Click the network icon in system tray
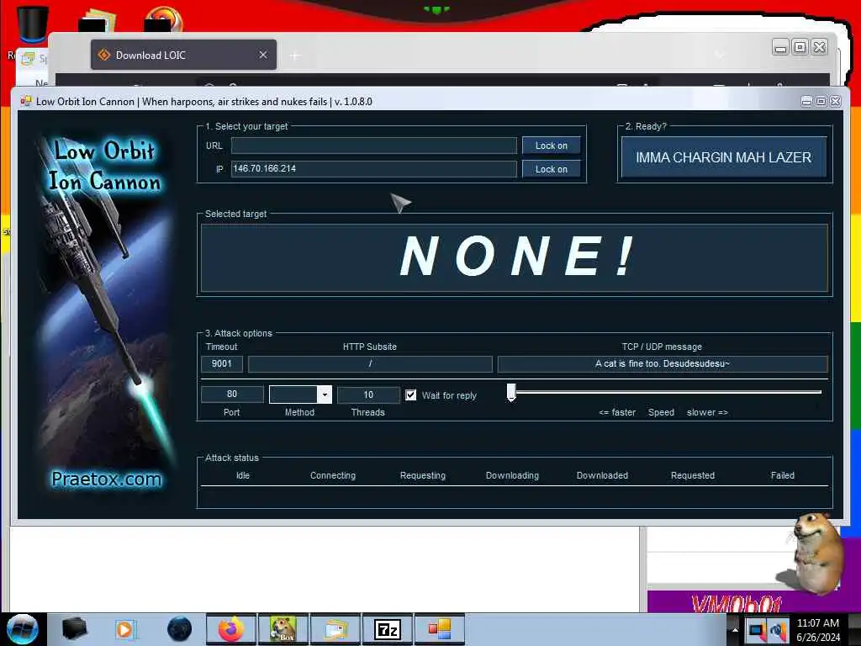This screenshot has width=861, height=646. [x=779, y=630]
